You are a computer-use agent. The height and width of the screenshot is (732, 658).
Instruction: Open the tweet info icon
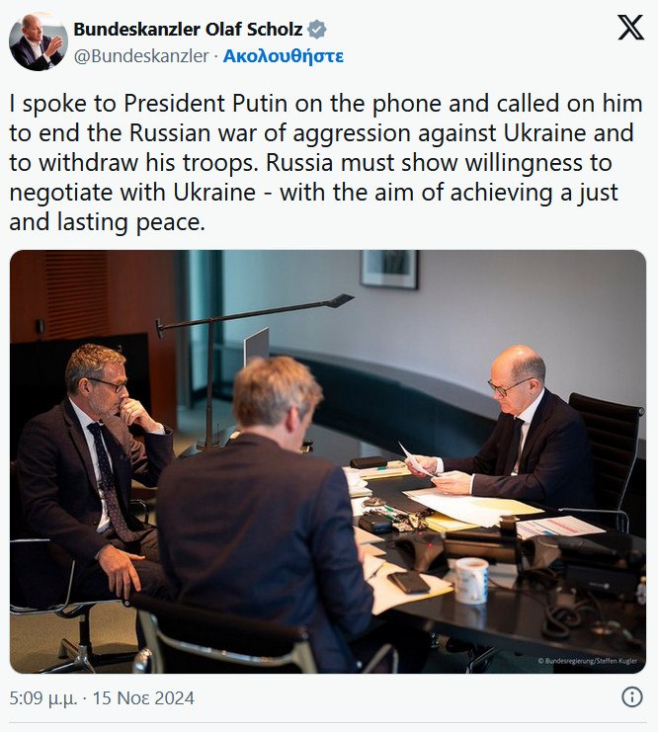tap(631, 697)
